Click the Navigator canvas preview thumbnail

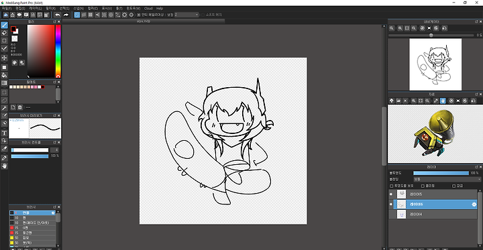tap(435, 64)
